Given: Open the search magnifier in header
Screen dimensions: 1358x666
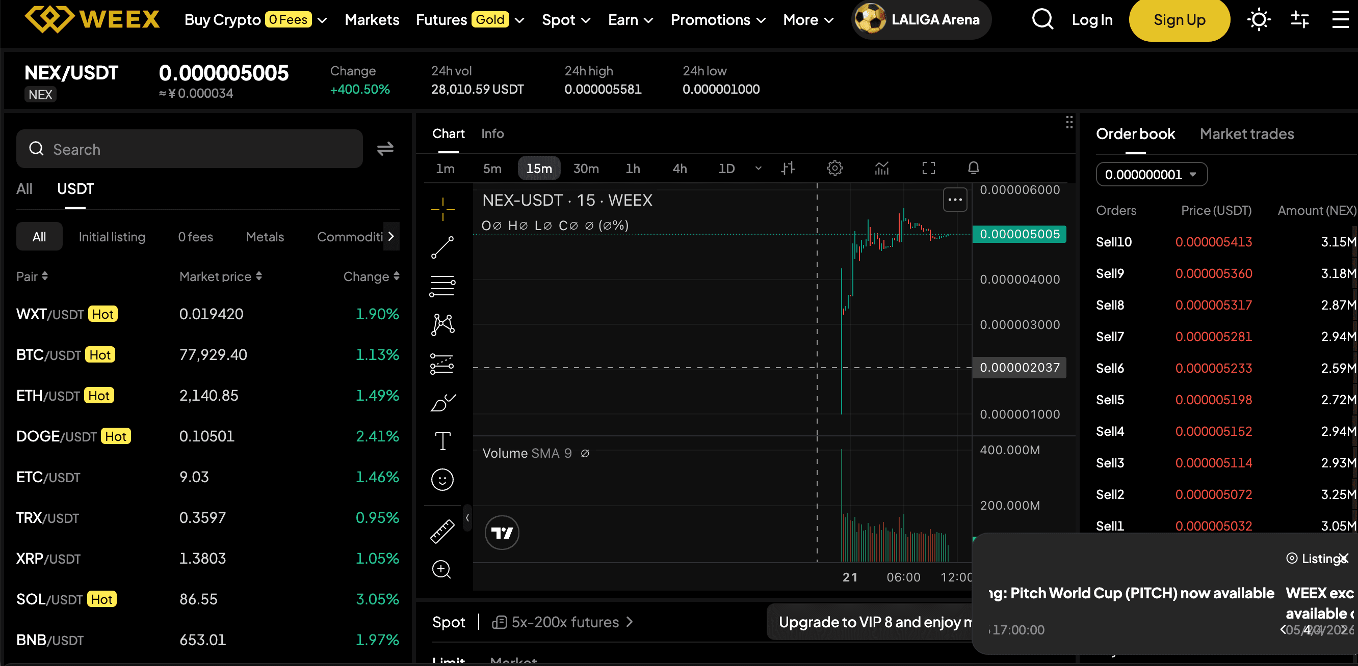Looking at the screenshot, I should [1042, 19].
